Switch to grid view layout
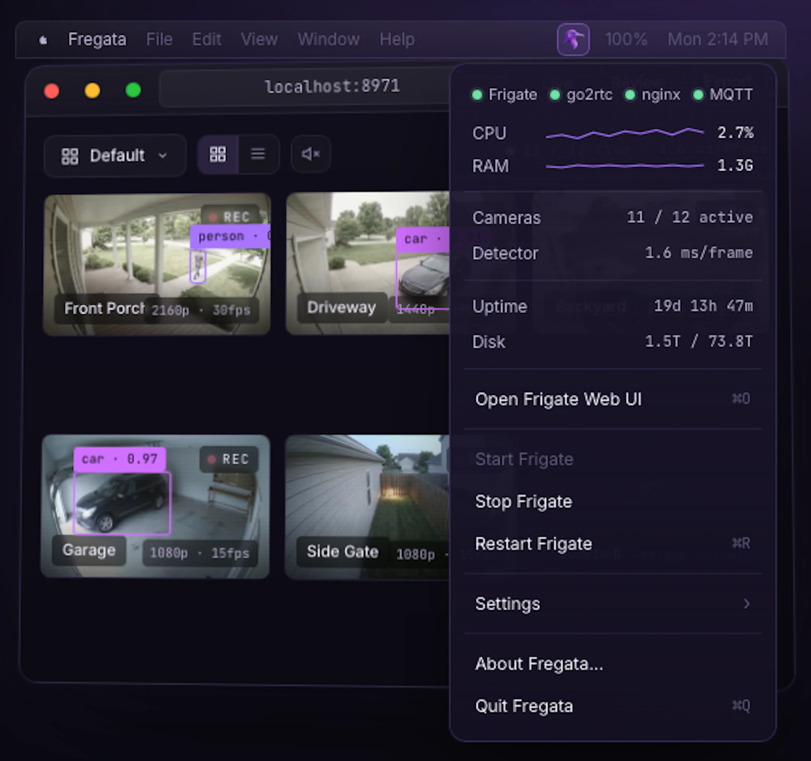 coord(218,154)
